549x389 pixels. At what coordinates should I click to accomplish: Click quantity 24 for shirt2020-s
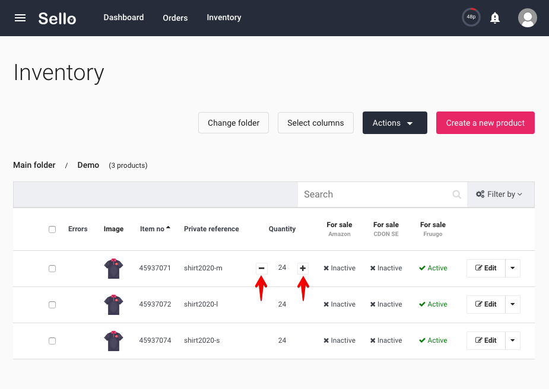click(x=282, y=340)
